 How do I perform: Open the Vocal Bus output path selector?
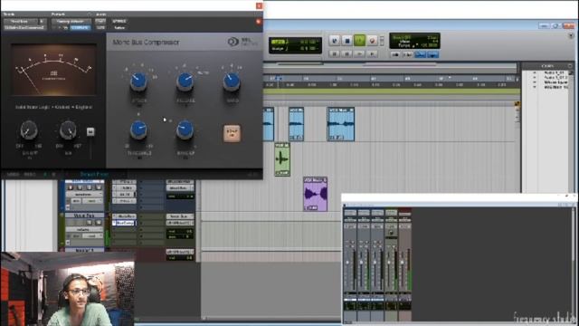(179, 223)
